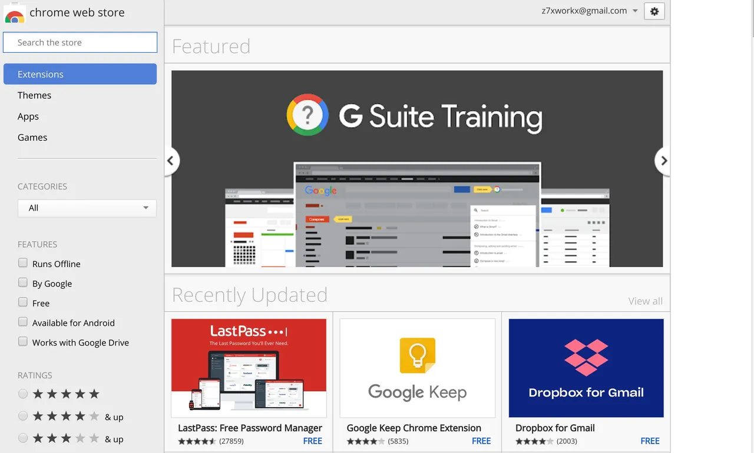Click the G Suite Training question-mark logo
754x453 pixels.
tap(309, 115)
